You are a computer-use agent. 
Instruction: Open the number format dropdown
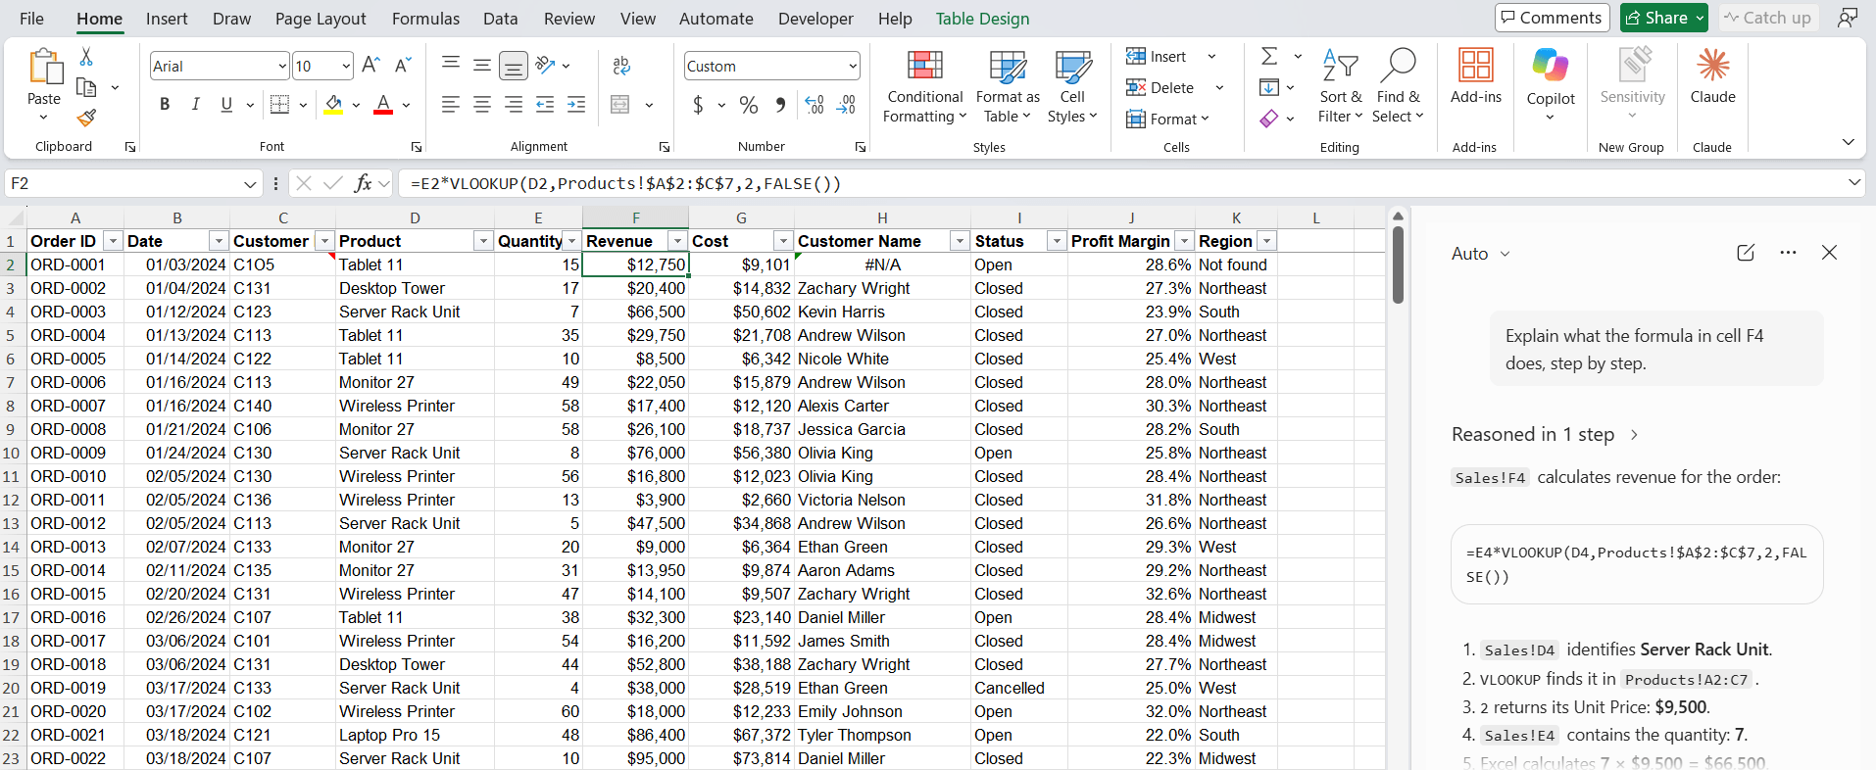click(x=853, y=66)
